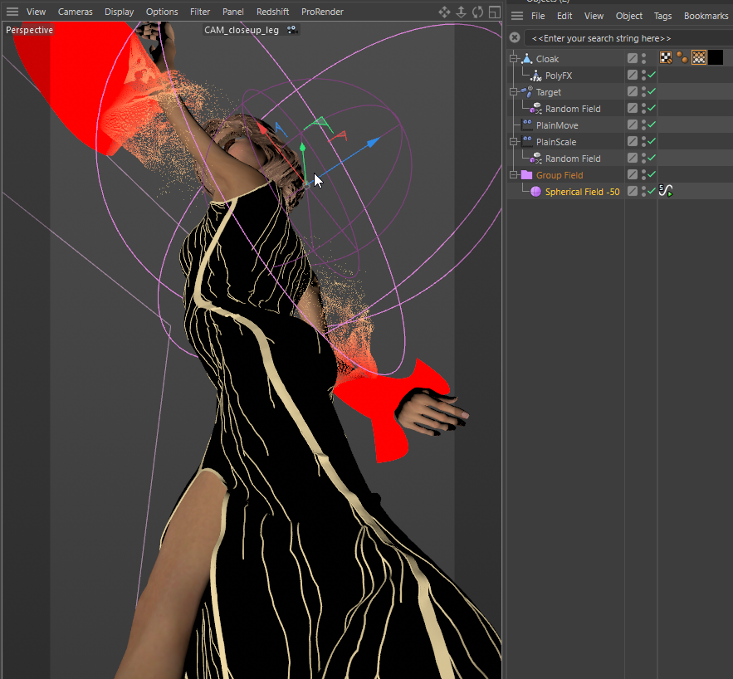
Task: Clear the object search filter
Action: click(515, 38)
